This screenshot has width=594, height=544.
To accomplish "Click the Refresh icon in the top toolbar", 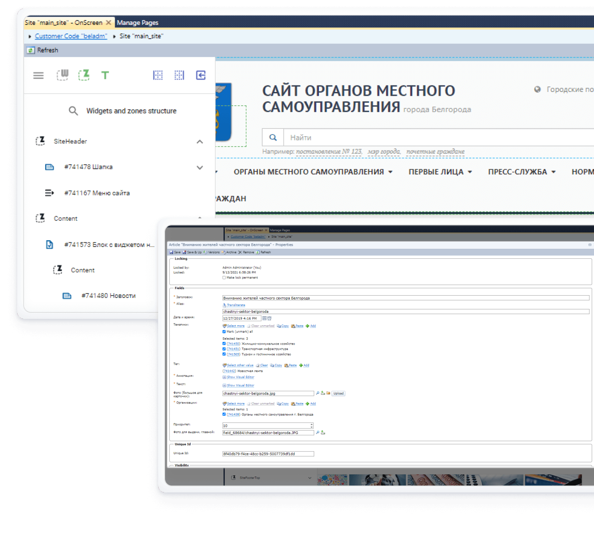I will click(x=31, y=50).
